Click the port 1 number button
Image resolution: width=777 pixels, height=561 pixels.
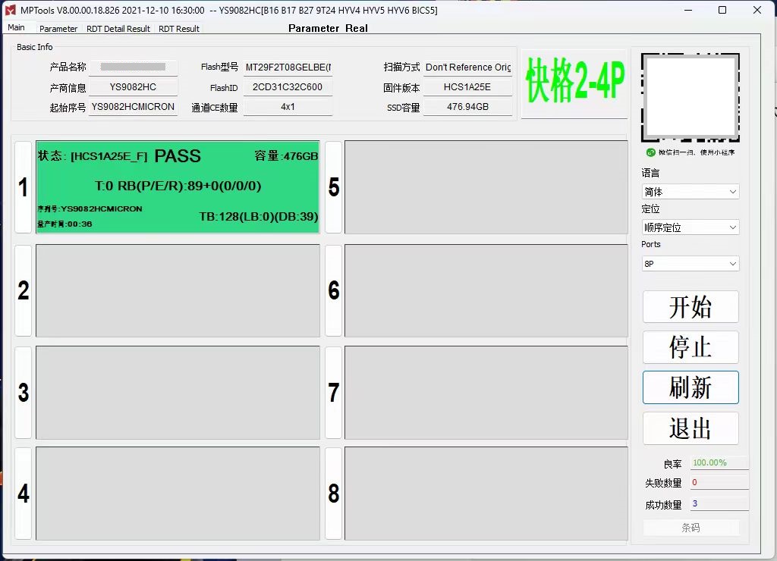pos(24,187)
